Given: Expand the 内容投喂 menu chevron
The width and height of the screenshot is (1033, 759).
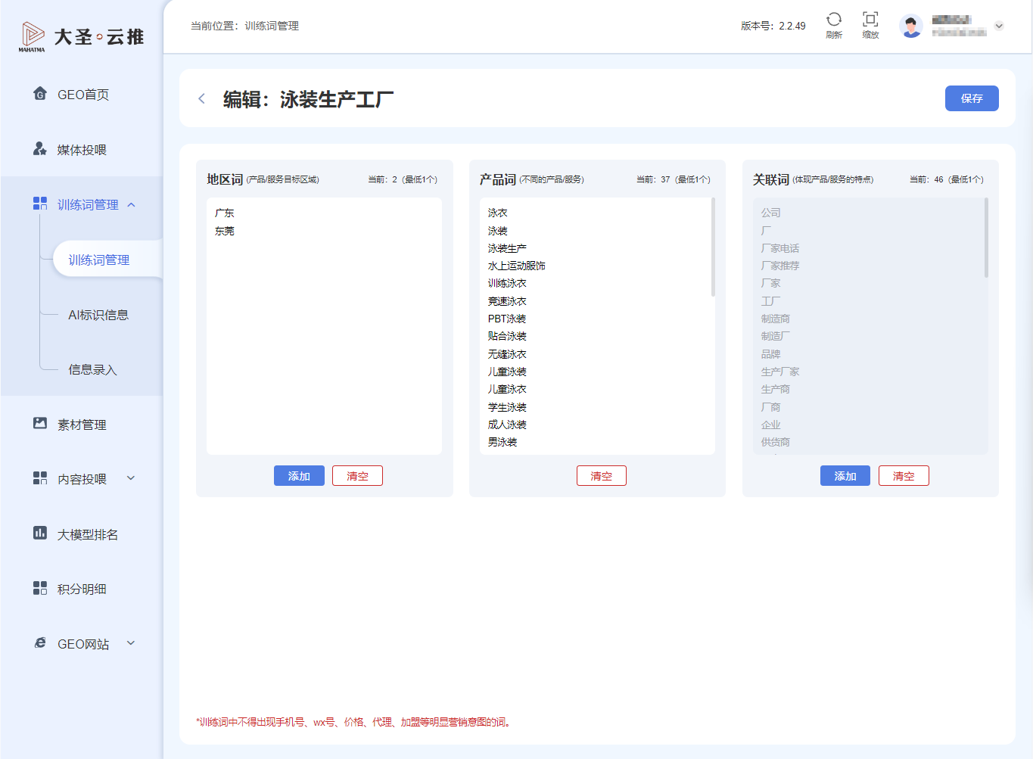Looking at the screenshot, I should [131, 478].
